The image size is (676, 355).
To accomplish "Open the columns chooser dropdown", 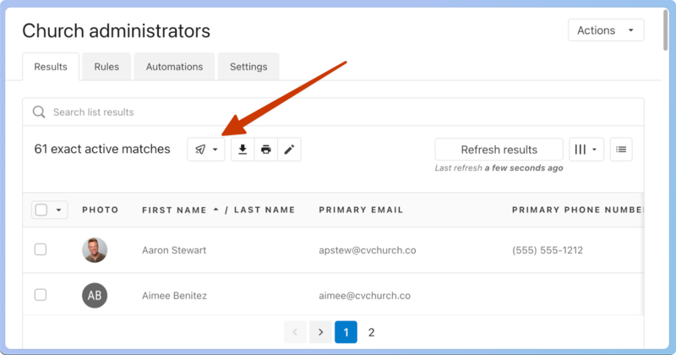I will 586,150.
